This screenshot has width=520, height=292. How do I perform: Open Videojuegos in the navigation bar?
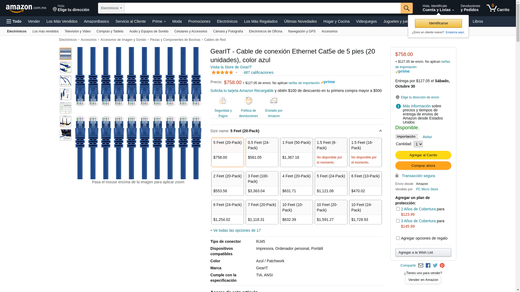(x=366, y=21)
